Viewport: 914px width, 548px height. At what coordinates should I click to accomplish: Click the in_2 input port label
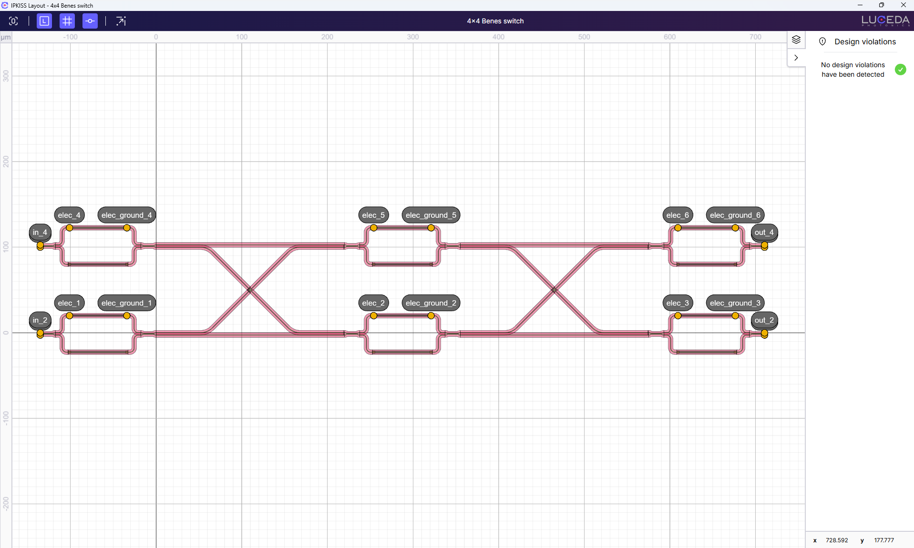tap(40, 320)
